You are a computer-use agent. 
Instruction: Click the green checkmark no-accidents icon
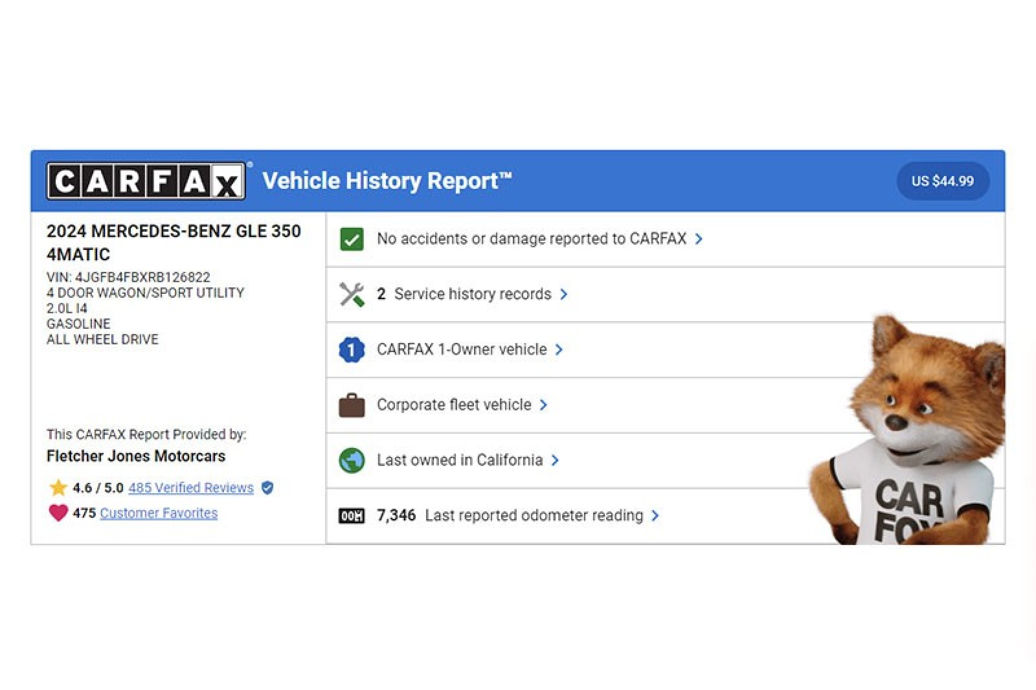pyautogui.click(x=352, y=239)
